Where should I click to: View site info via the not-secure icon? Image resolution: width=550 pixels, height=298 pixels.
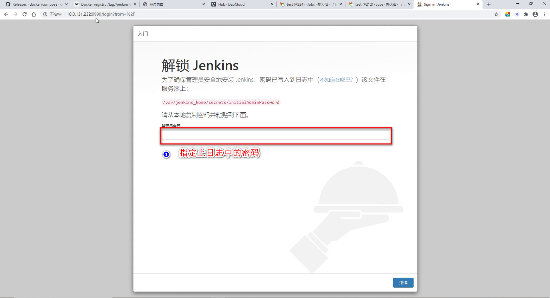point(45,14)
